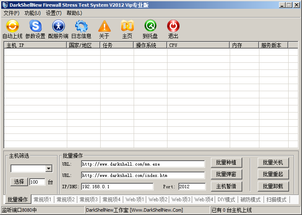Open the 帮助(L) menu

(x=74, y=13)
